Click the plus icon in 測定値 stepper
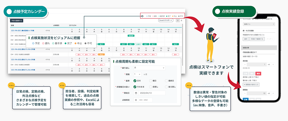The width and height of the screenshot is (288, 121). coord(273,65)
